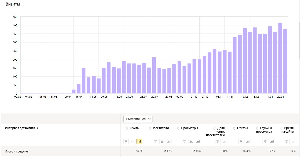Toggle percent display for Визиты column
This screenshot has height=157, width=300.
[133, 141]
